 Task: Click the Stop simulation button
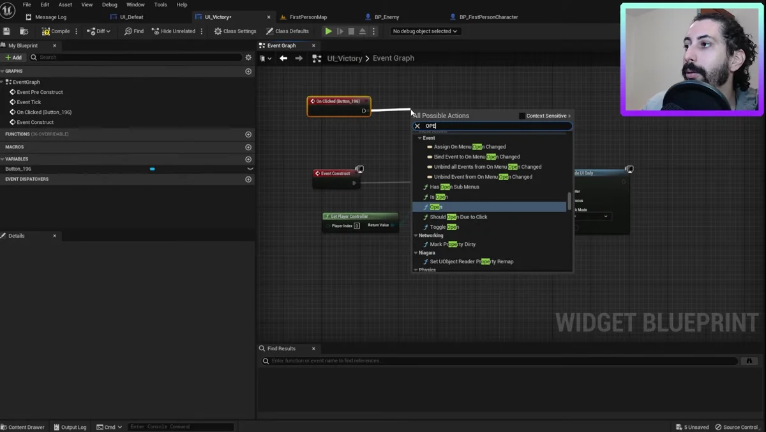click(x=351, y=31)
